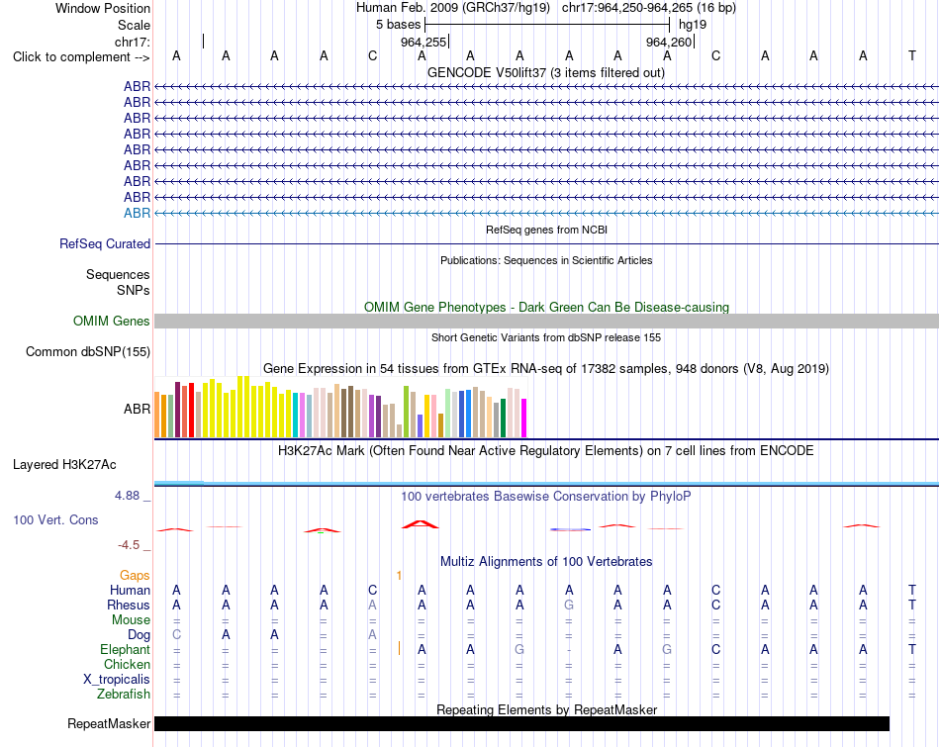Image resolution: width=940 pixels, height=747 pixels.
Task: Click the light-blue ABR transcript arrow line
Action: [x=546, y=213]
